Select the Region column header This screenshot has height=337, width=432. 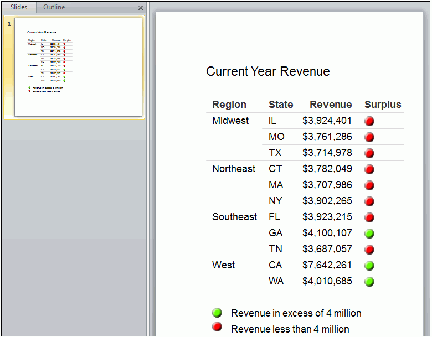pos(229,105)
